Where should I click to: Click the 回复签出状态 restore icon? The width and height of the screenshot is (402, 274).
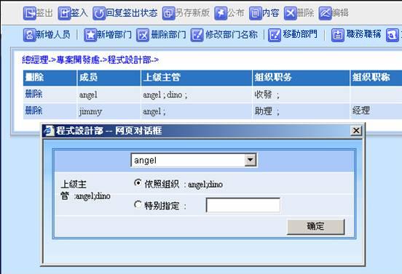coord(99,13)
